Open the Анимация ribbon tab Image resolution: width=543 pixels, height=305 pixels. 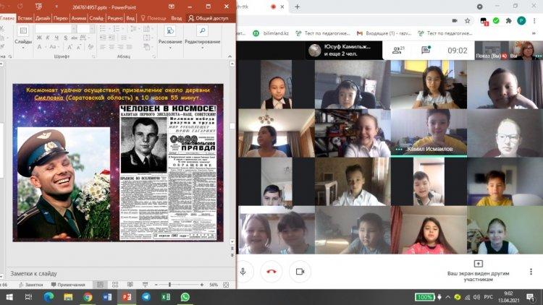click(79, 18)
